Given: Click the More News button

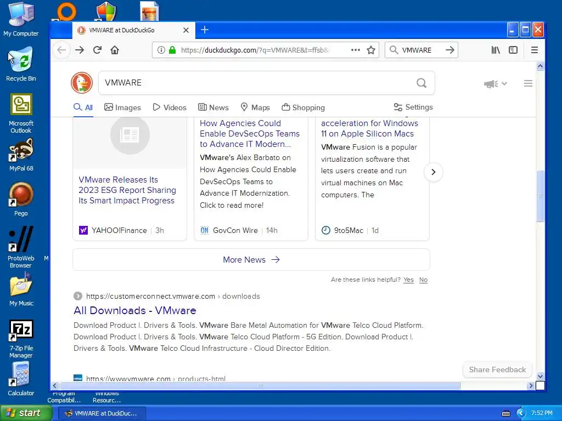Looking at the screenshot, I should click(251, 259).
